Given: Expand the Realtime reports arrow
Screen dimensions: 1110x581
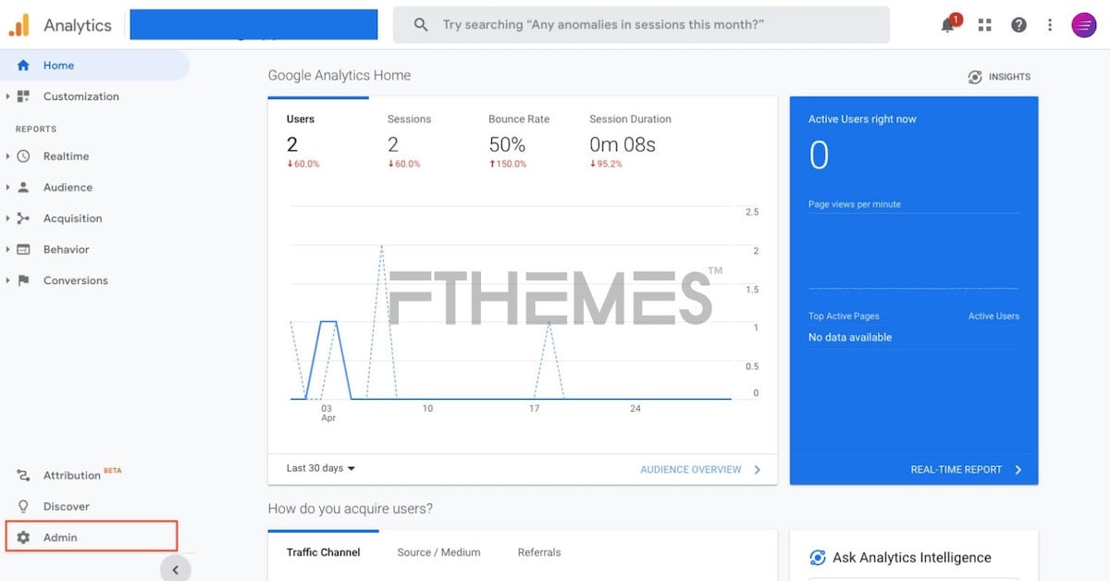Looking at the screenshot, I should 7,156.
